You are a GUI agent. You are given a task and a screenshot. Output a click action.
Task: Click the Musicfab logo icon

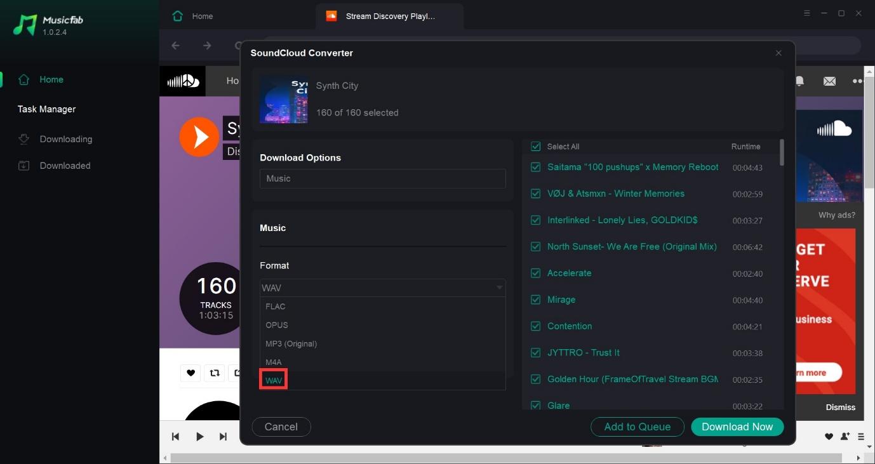tap(25, 25)
